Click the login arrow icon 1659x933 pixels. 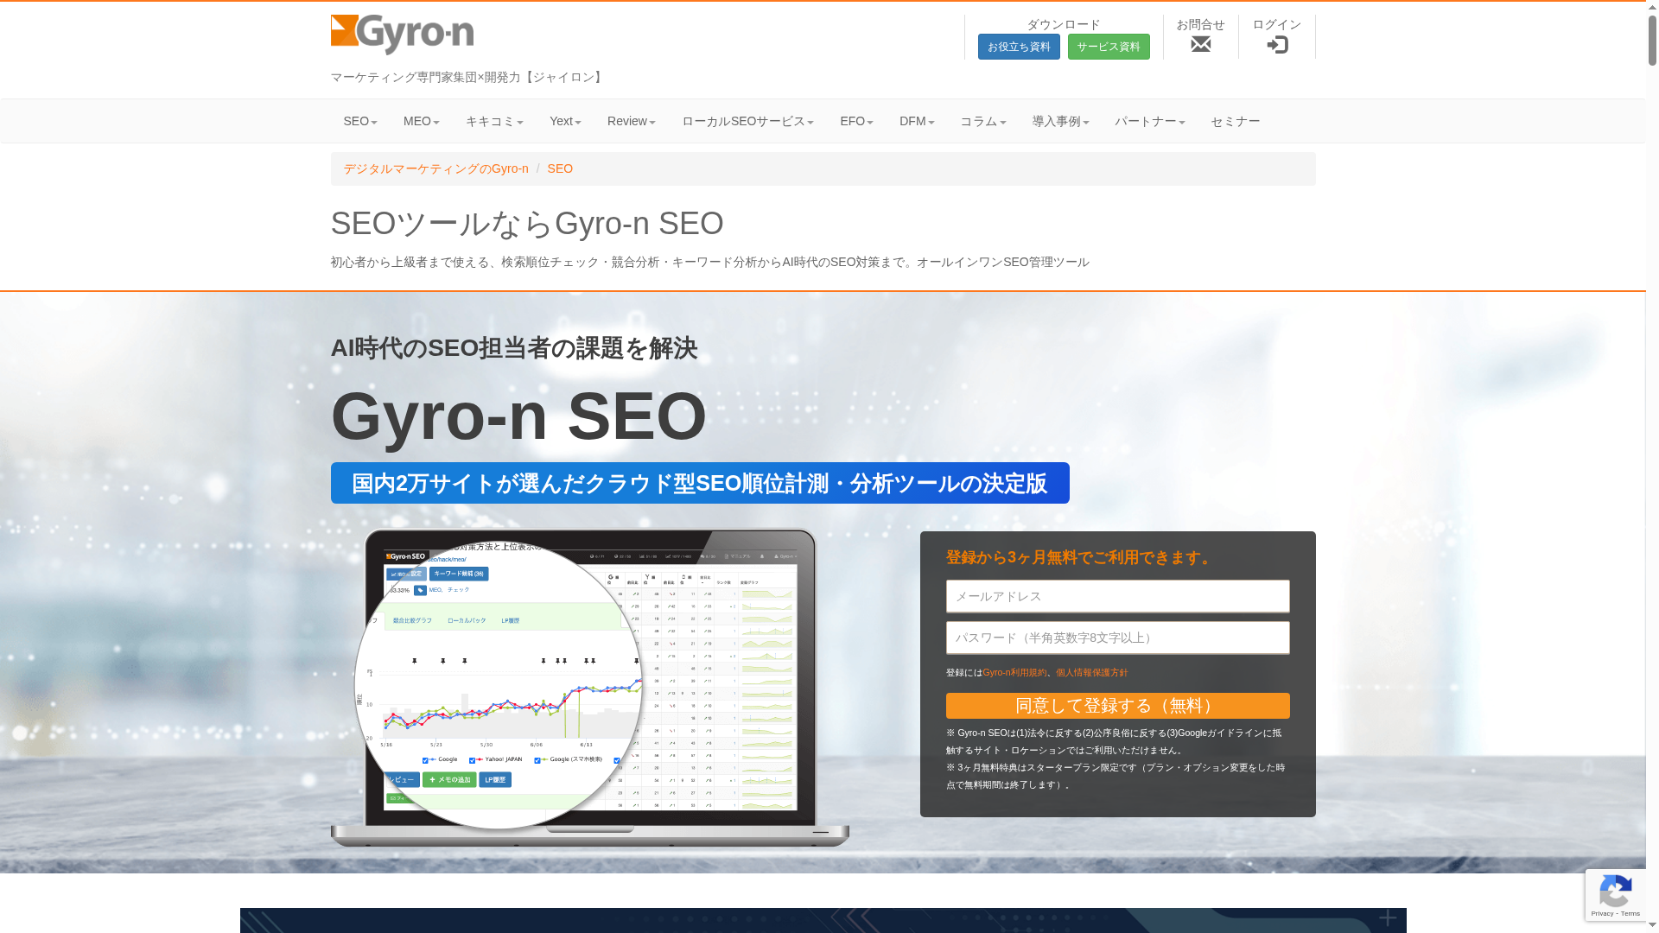tap(1277, 45)
